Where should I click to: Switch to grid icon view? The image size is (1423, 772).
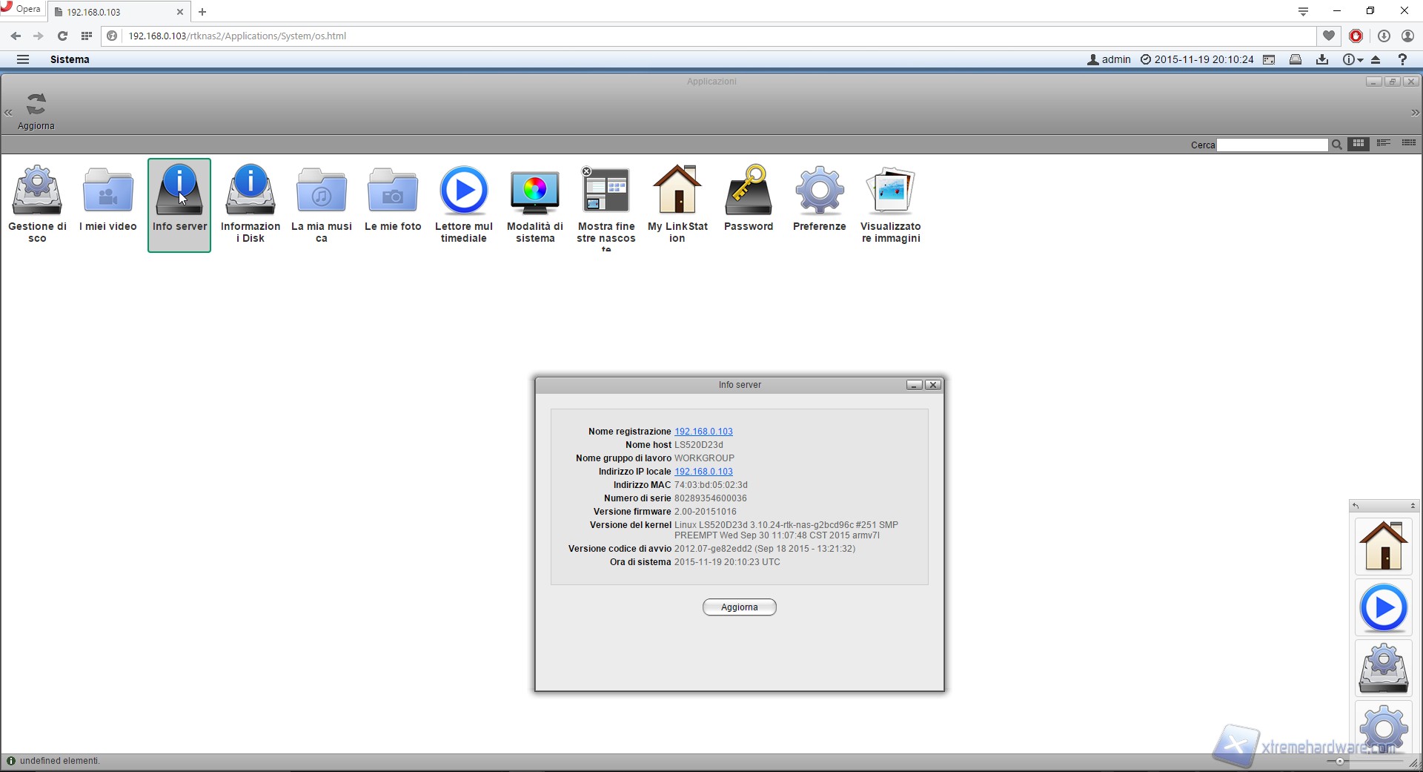(x=1359, y=144)
